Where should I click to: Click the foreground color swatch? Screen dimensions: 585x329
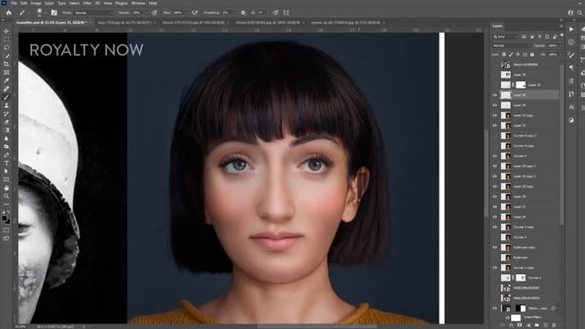pos(4,218)
